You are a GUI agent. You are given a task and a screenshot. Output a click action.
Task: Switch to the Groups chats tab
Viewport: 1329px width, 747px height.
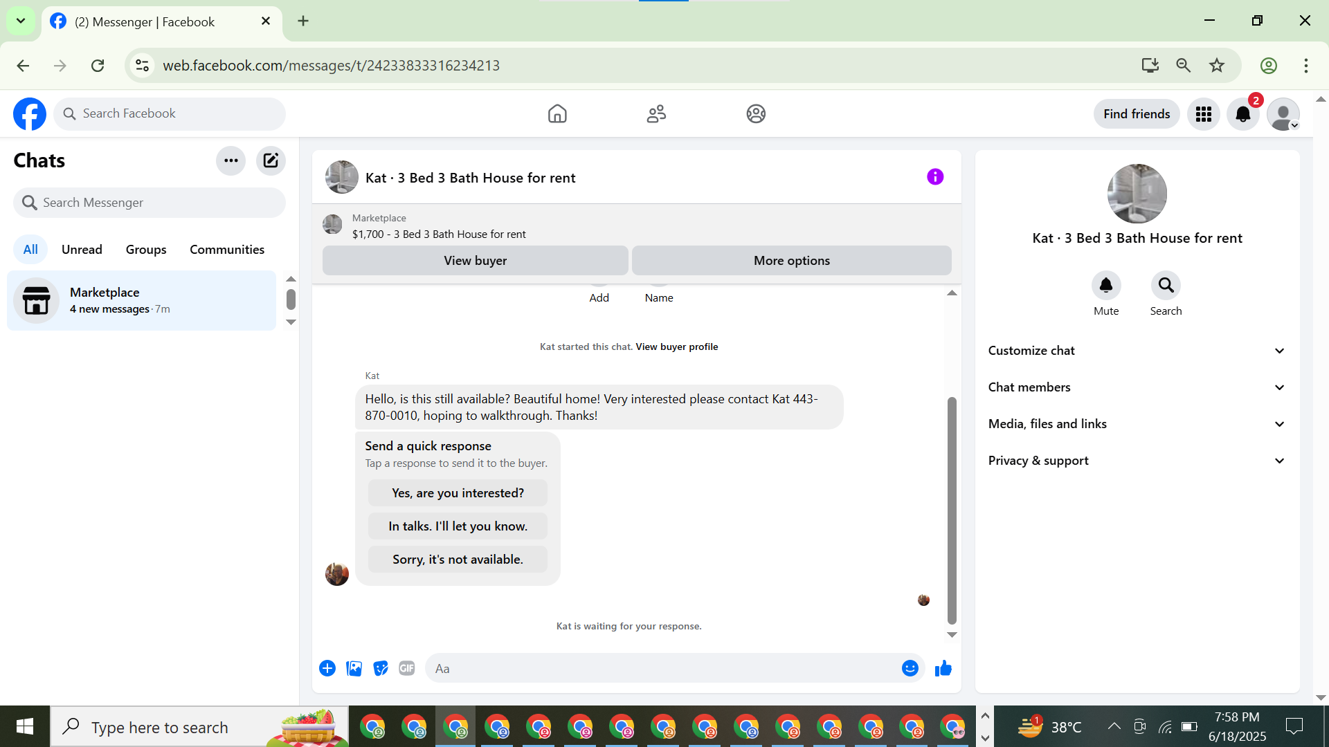click(x=146, y=250)
